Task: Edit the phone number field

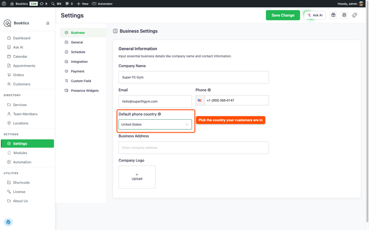Action: (236, 100)
